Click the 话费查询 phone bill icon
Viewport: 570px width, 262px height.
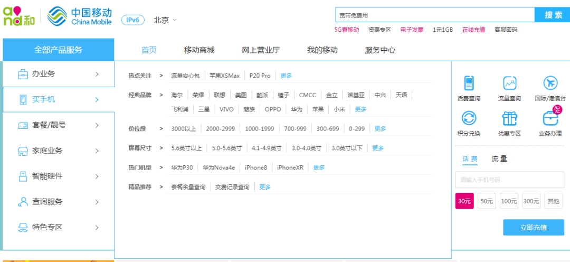tap(469, 83)
